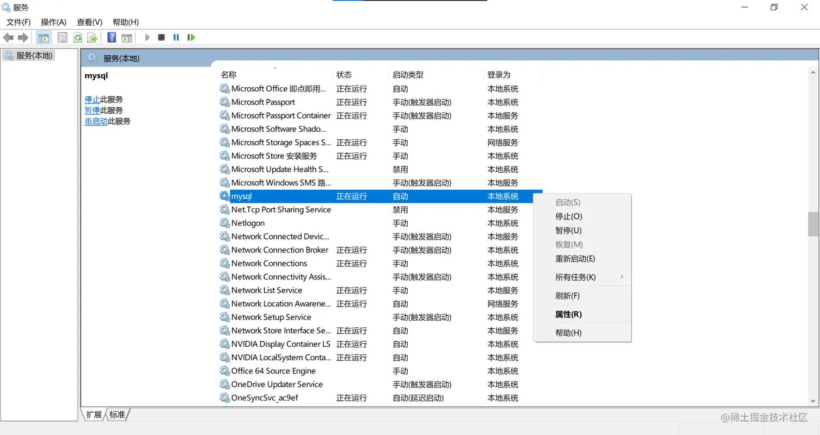
Task: Click gear icon beside Net.Tcp Port Sharing Service
Action: [225, 210]
